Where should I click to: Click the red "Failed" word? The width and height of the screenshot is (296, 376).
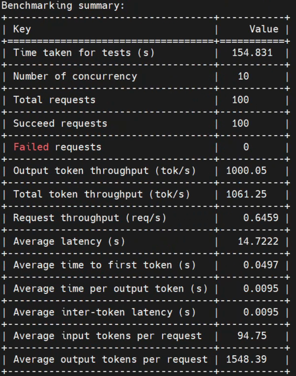tap(31, 147)
